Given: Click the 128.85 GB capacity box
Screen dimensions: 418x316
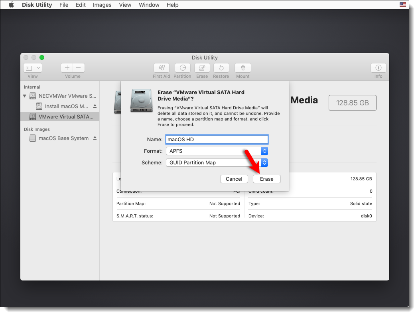Looking at the screenshot, I should pyautogui.click(x=353, y=103).
